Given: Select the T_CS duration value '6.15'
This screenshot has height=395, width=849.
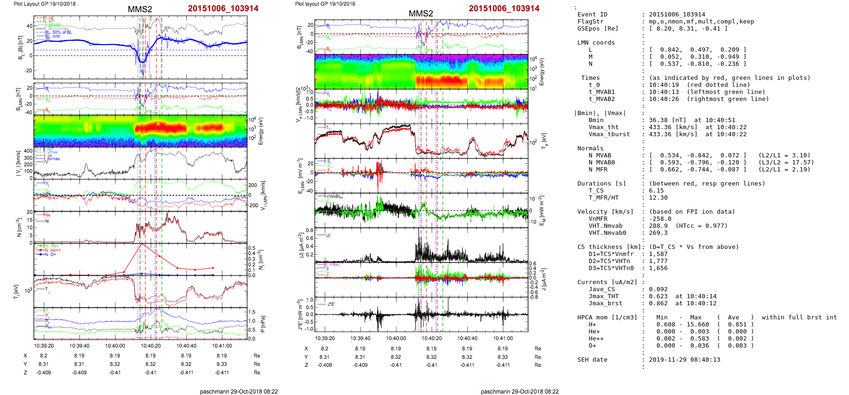Looking at the screenshot, I should coord(656,191).
